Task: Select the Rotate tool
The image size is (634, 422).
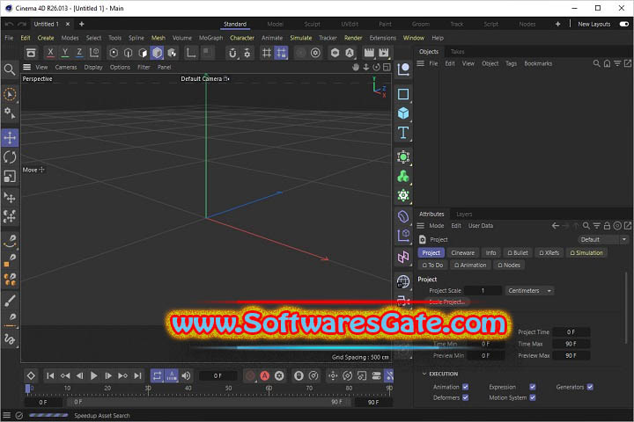Action: [x=10, y=157]
